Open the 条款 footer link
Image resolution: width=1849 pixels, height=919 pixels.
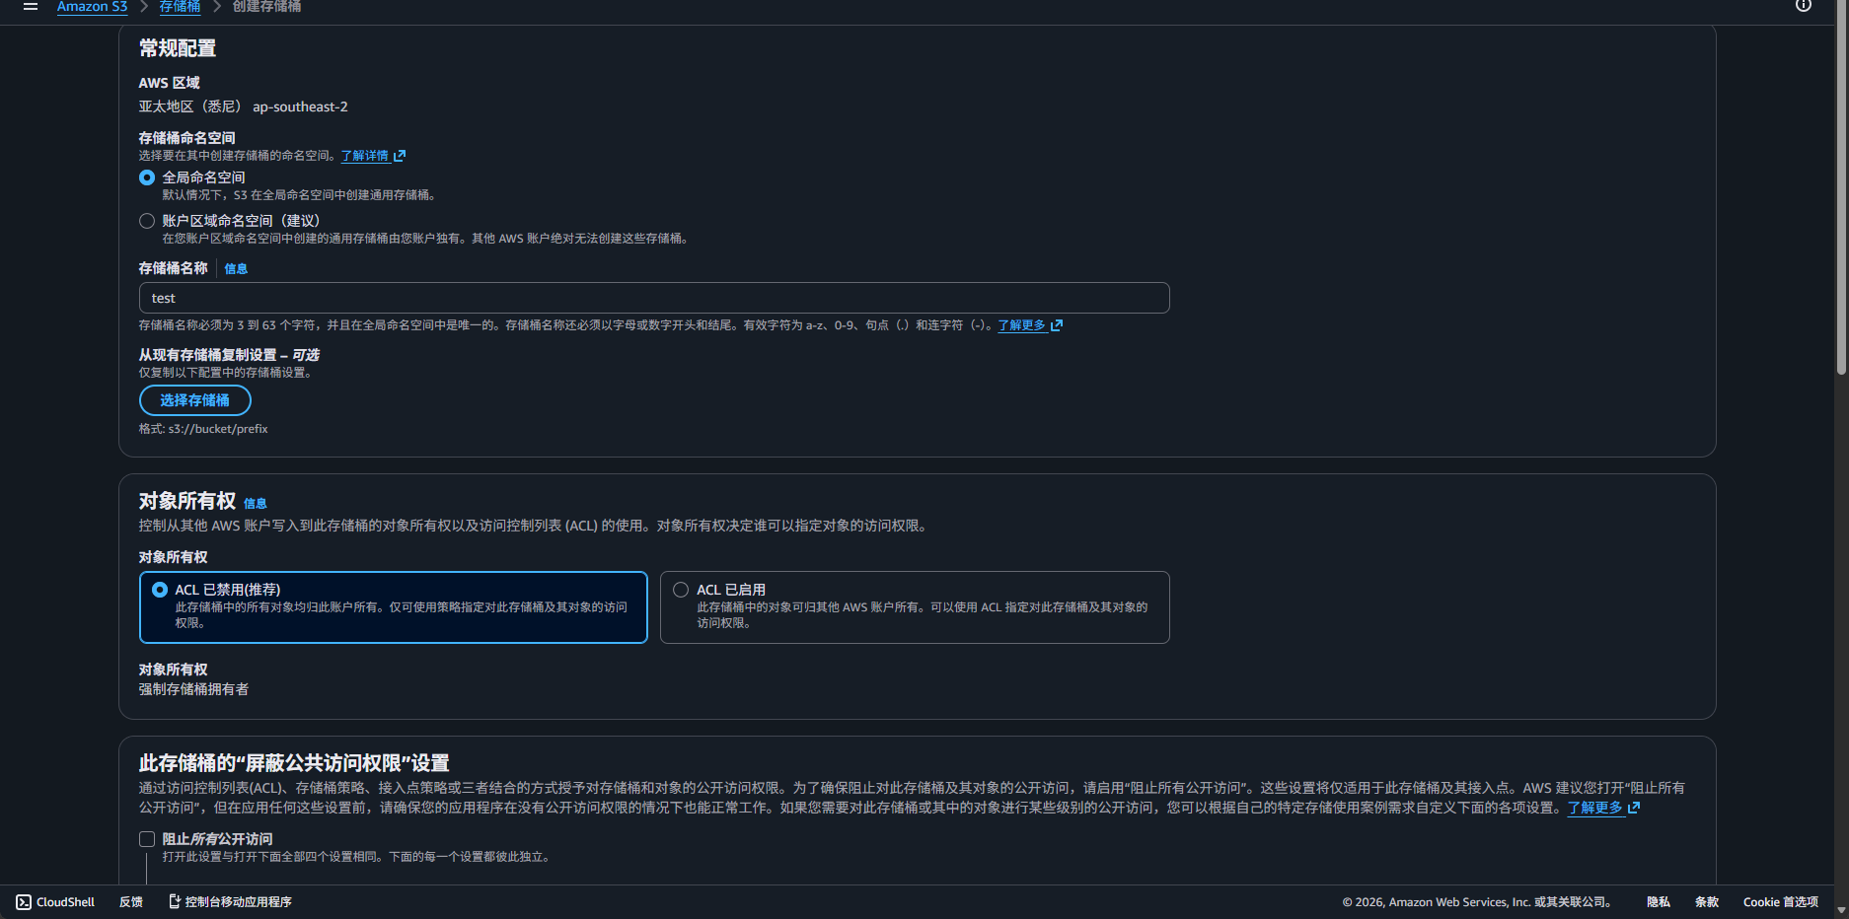[1707, 902]
